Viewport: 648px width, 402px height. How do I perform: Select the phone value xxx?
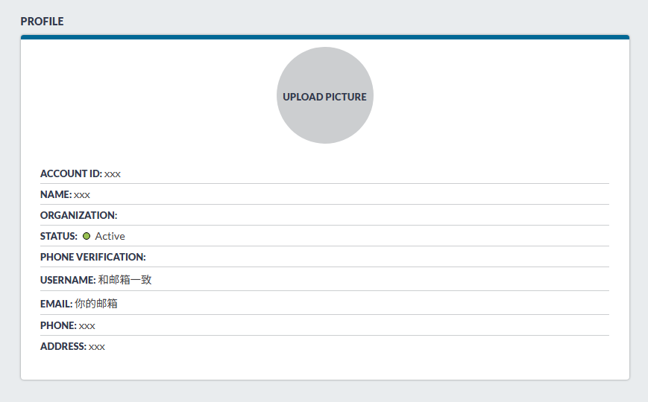tap(87, 325)
